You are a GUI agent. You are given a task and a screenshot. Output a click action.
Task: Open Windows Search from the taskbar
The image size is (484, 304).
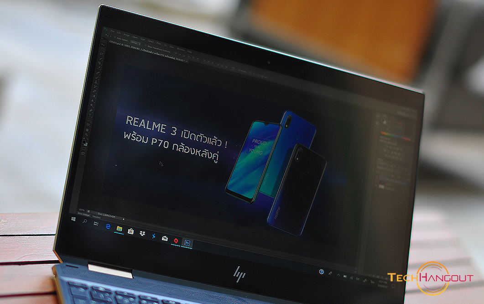pyautogui.click(x=84, y=221)
